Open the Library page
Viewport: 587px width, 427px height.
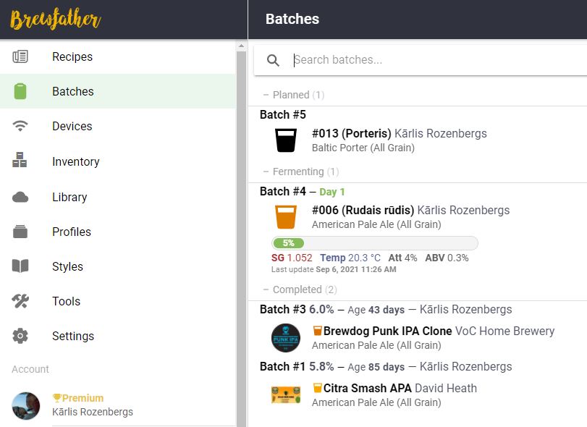pyautogui.click(x=118, y=197)
